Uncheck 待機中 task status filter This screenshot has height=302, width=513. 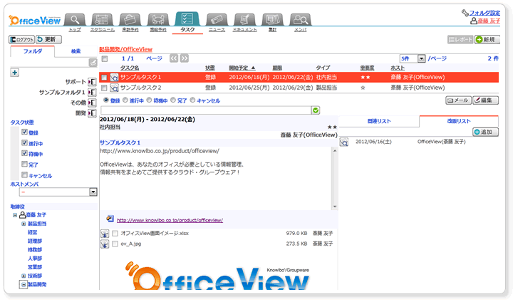click(x=24, y=153)
